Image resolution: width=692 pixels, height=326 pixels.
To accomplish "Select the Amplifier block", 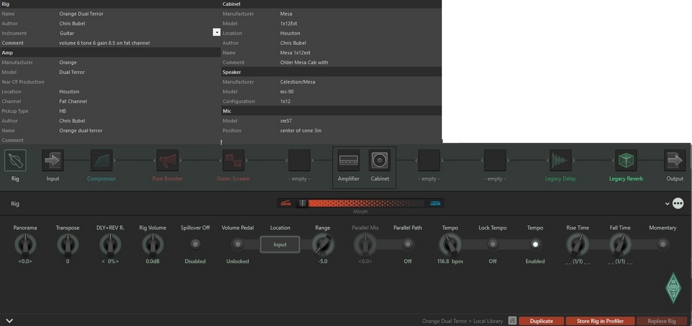I will (348, 160).
